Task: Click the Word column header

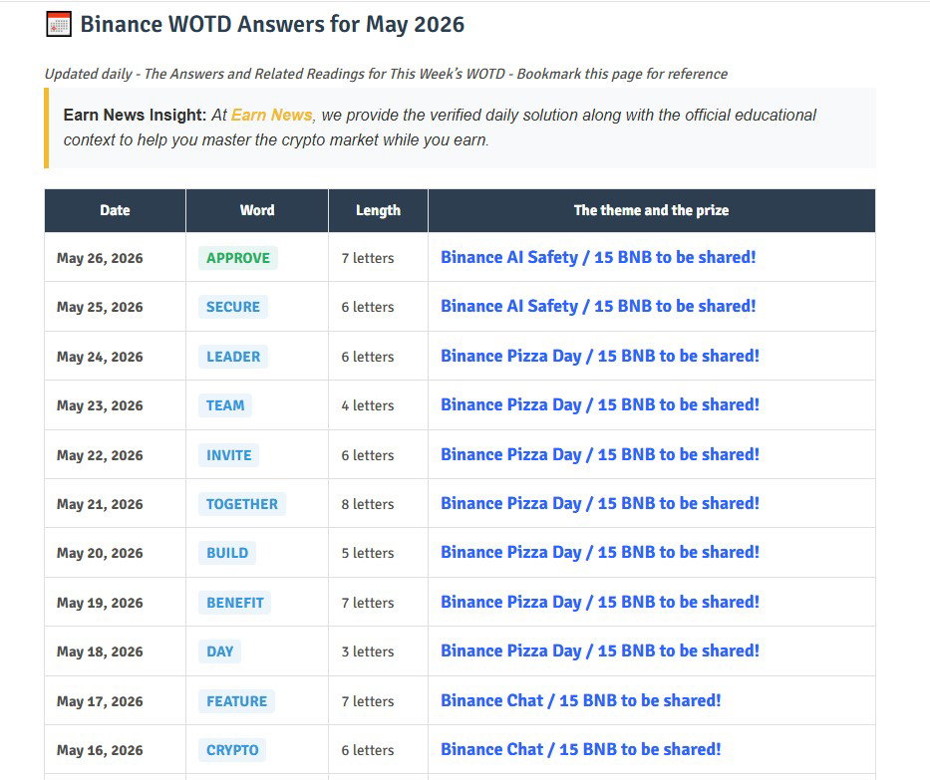Action: (x=257, y=210)
